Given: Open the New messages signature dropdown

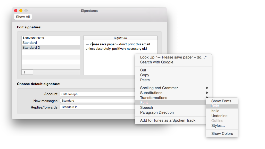Looking at the screenshot, I should [x=97, y=101].
